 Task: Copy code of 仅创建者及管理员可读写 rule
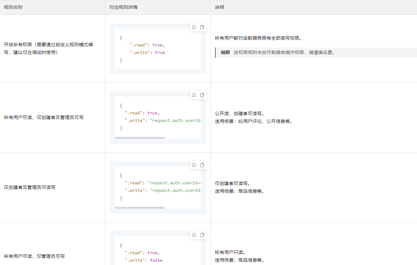click(x=202, y=165)
